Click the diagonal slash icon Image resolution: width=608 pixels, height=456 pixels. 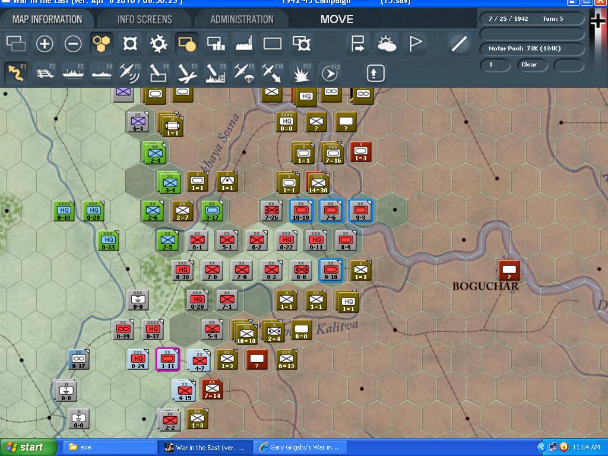[459, 43]
